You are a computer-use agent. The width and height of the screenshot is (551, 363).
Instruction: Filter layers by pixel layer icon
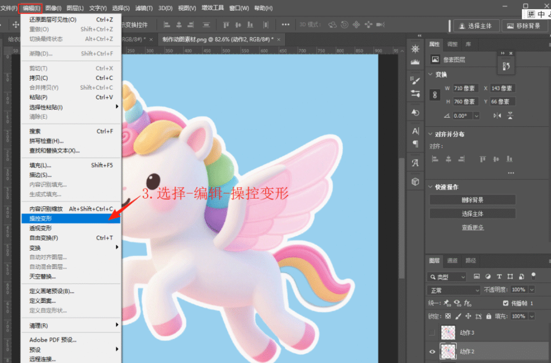coord(477,277)
